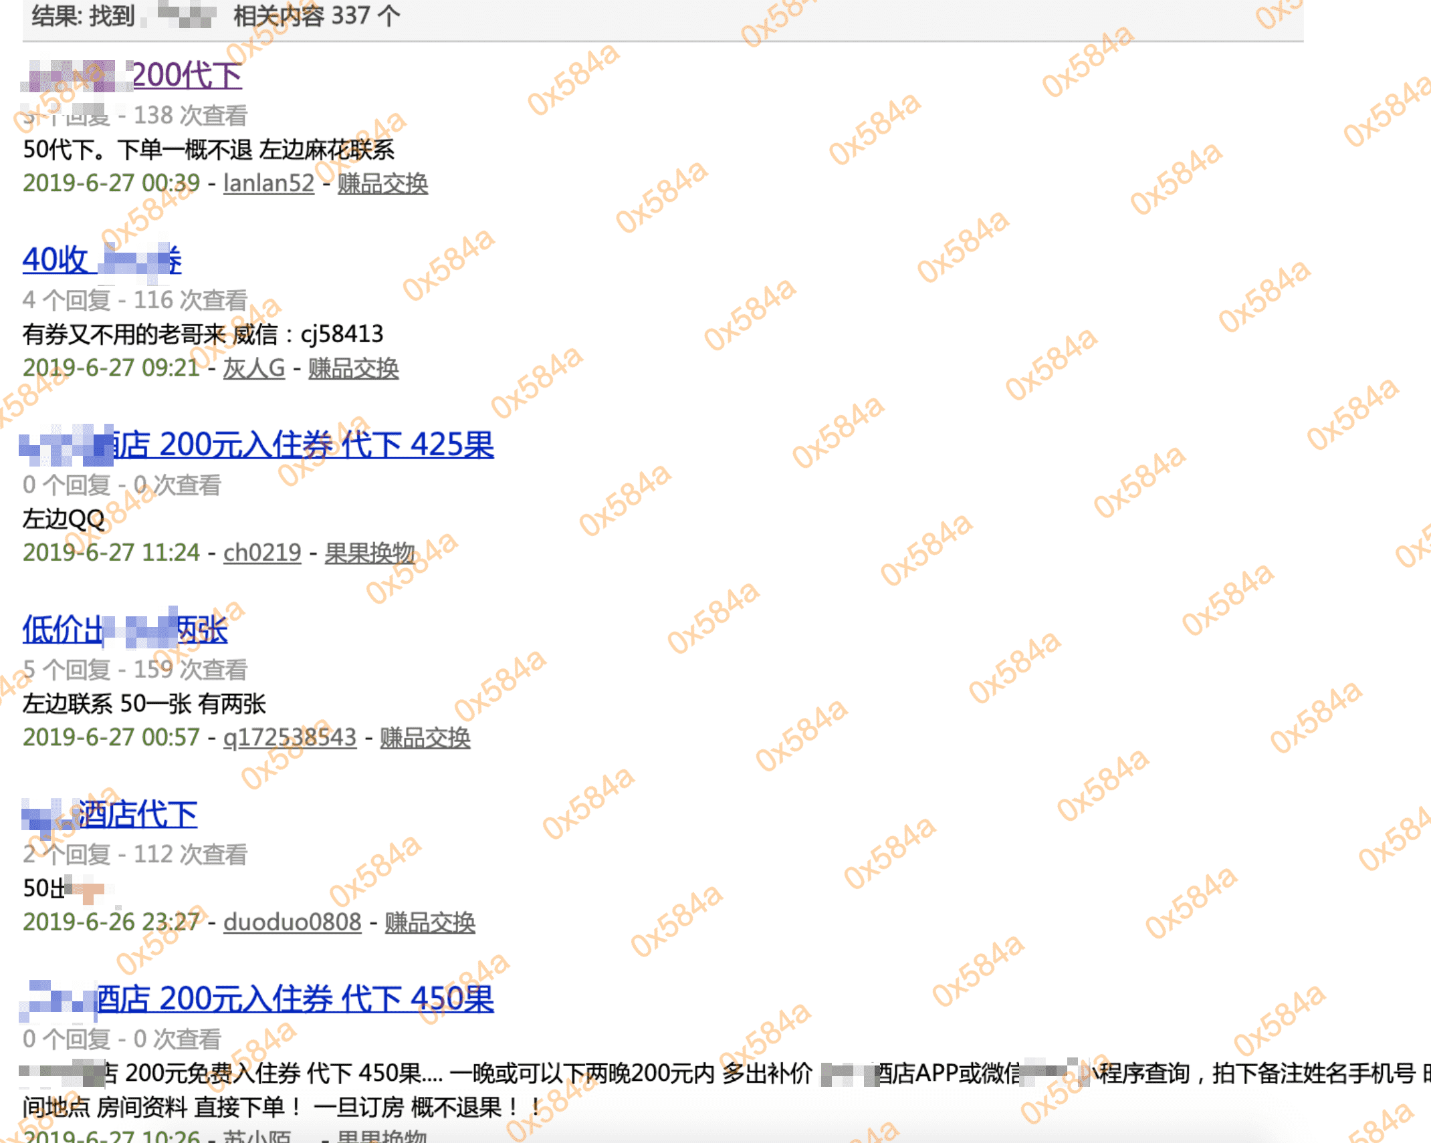
Task: Visit user ch0219's profile
Action: (x=261, y=553)
